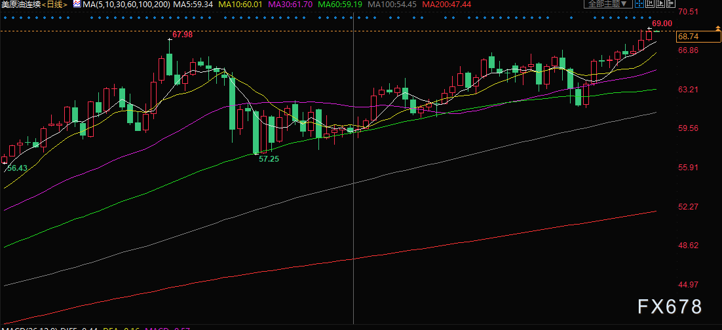Click the MA indicator chart icon

(76, 4)
